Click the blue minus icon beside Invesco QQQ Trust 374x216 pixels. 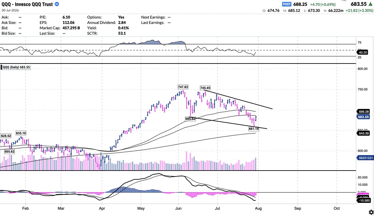tap(56, 4)
